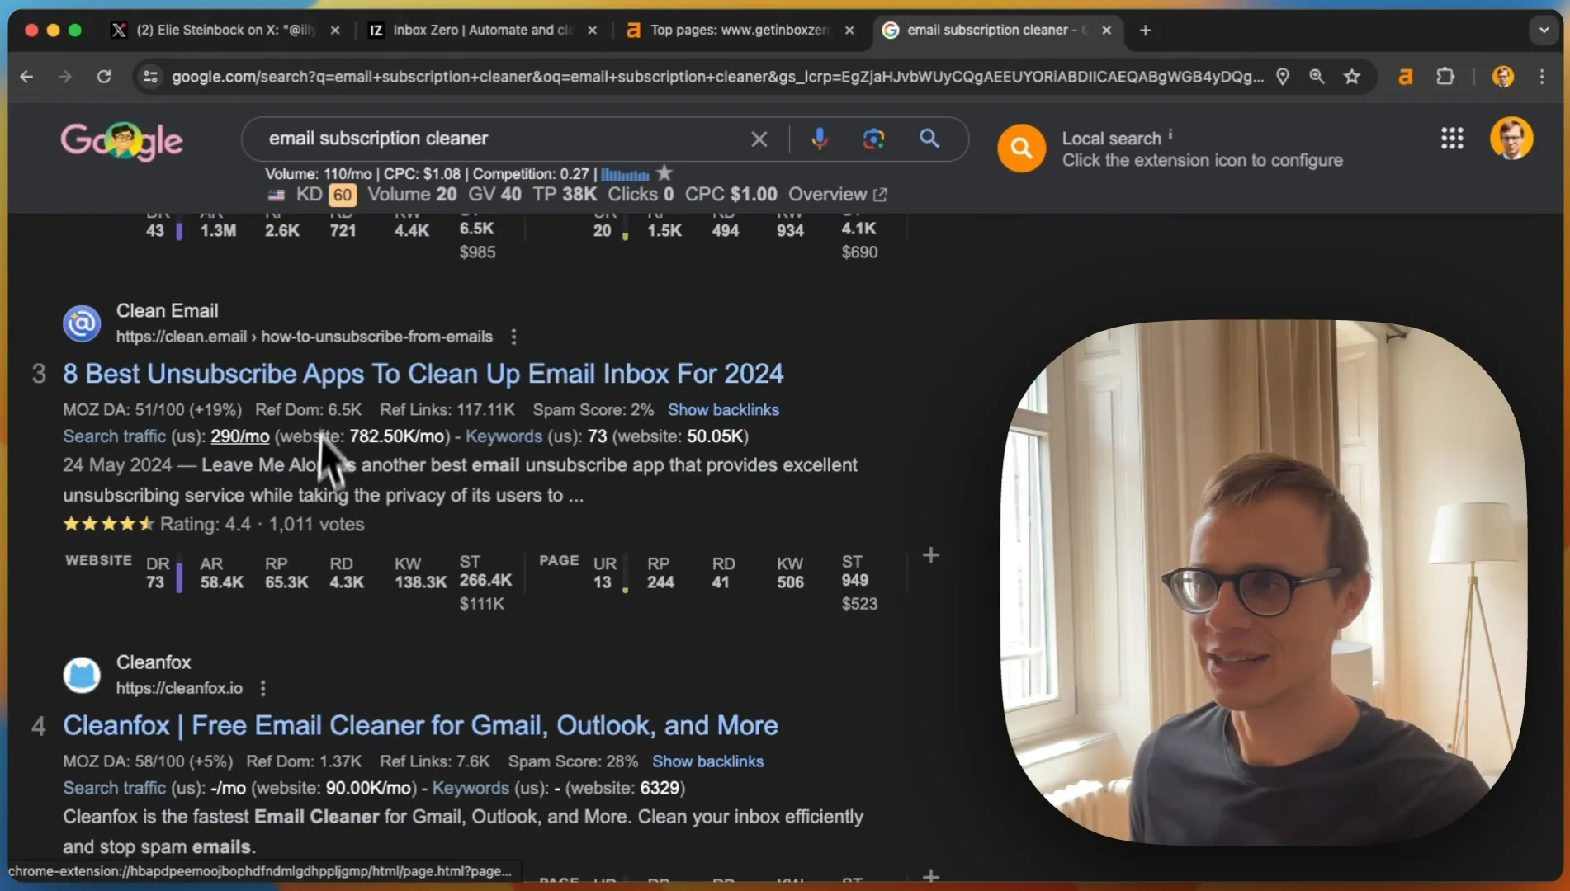Click Show backlinks for the Cleanfox result

[x=707, y=761]
